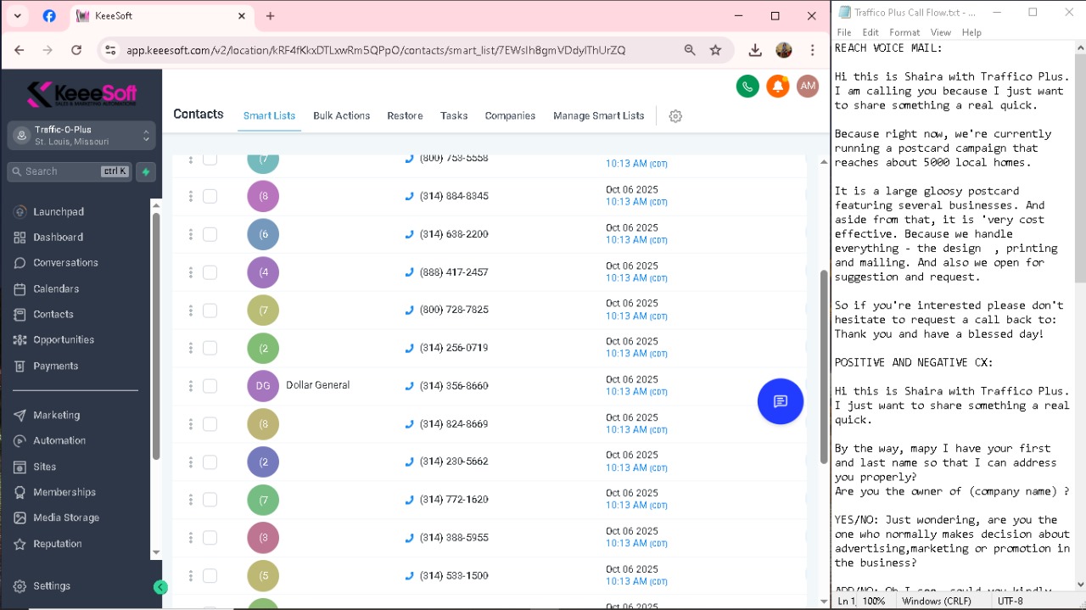Open the Launchpad rocket icon
1086x610 pixels.
pos(20,211)
